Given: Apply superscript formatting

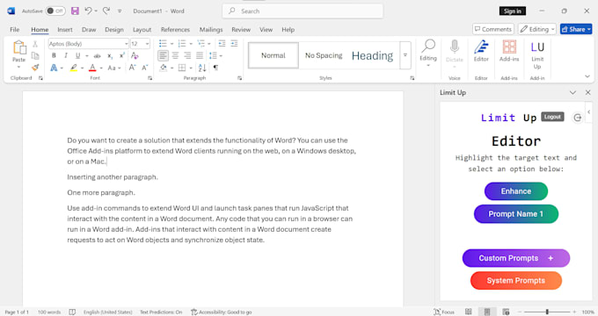Looking at the screenshot, I should [x=122, y=55].
